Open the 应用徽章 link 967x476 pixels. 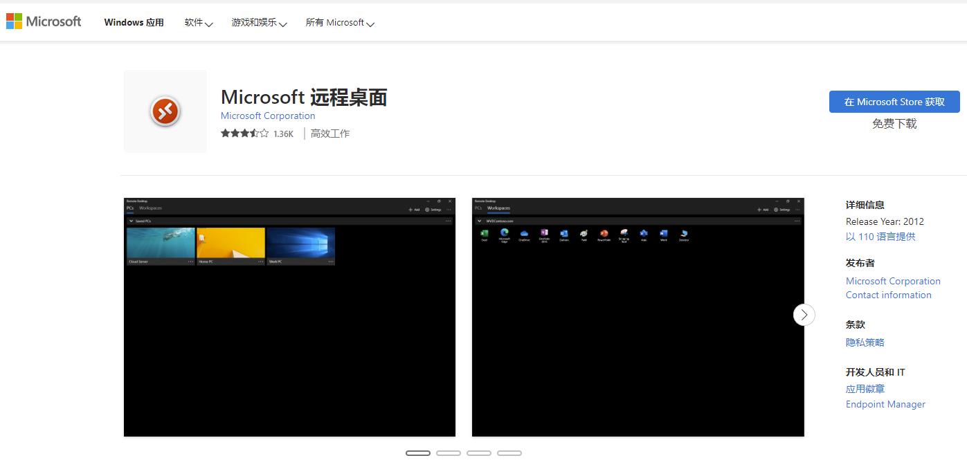coord(865,390)
